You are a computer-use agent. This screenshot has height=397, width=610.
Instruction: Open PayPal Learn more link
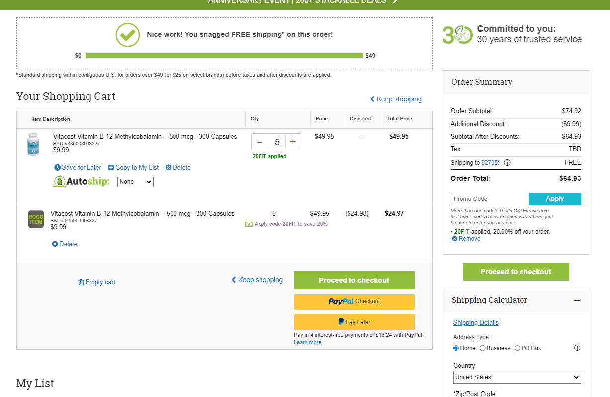coord(307,342)
